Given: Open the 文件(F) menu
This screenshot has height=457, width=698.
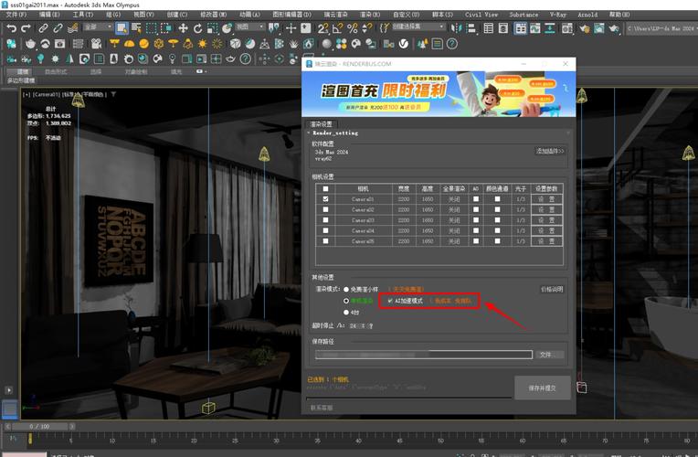Looking at the screenshot, I should (16, 15).
